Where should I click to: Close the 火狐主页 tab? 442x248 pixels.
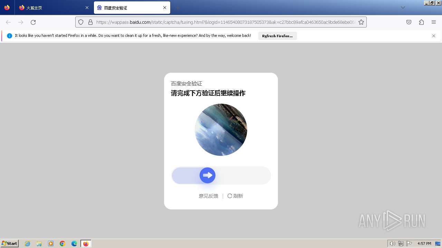pos(87,8)
